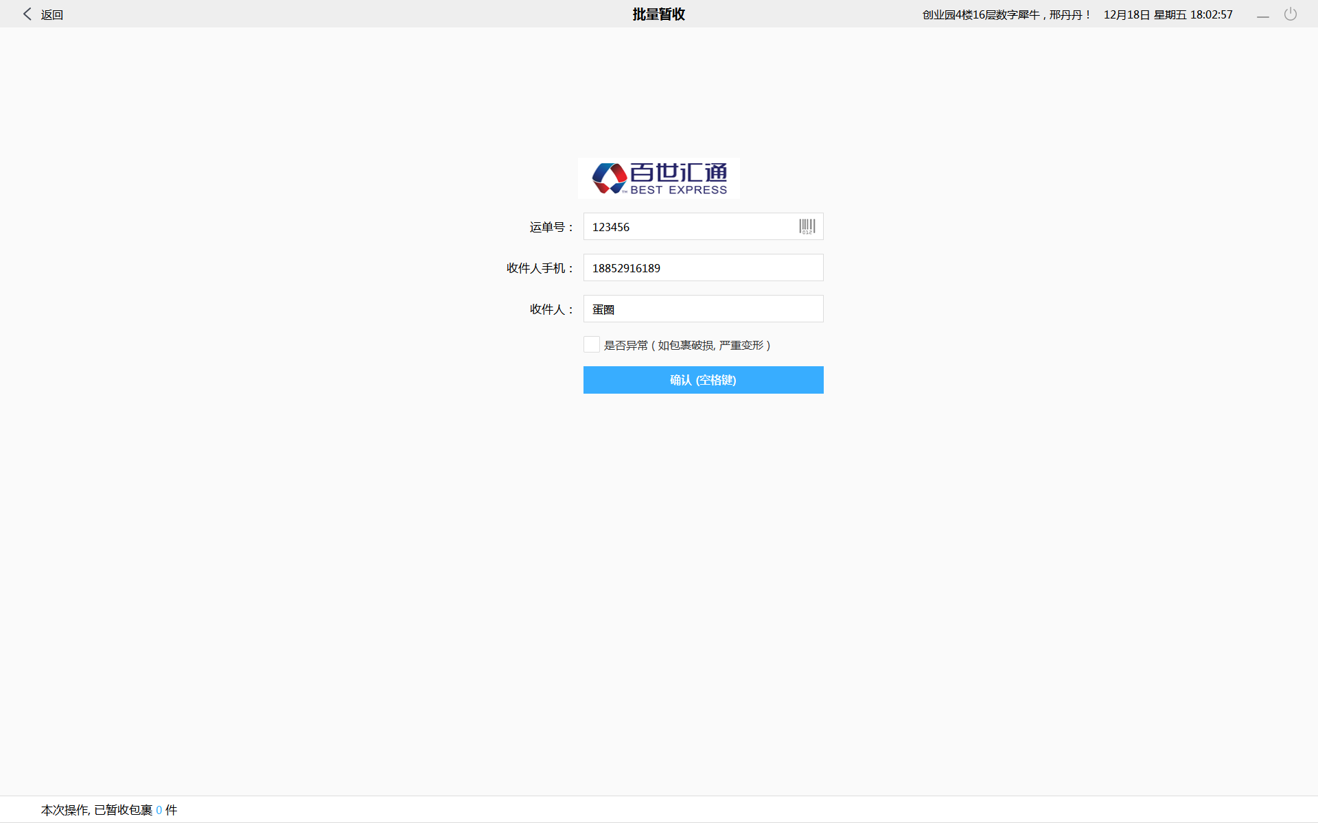Focus the 收件人 recipient name input
The height and width of the screenshot is (823, 1318).
coord(704,309)
